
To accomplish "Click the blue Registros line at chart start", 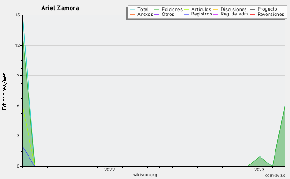I will (29, 156).
